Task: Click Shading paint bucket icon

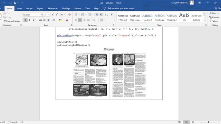Action: pyautogui.click(x=101, y=20)
